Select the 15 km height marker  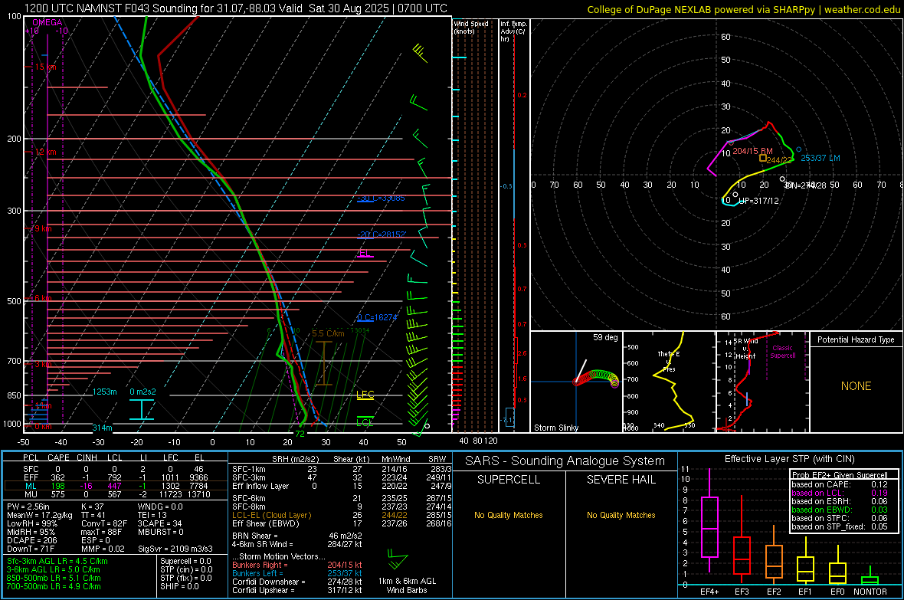tap(45, 67)
